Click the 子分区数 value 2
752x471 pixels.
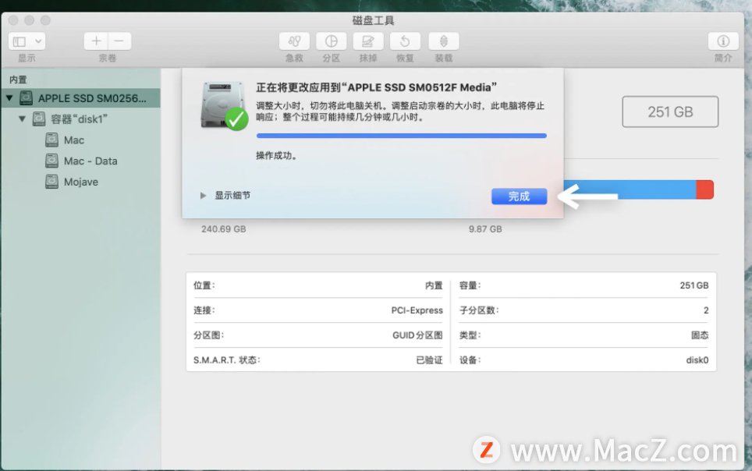point(706,310)
